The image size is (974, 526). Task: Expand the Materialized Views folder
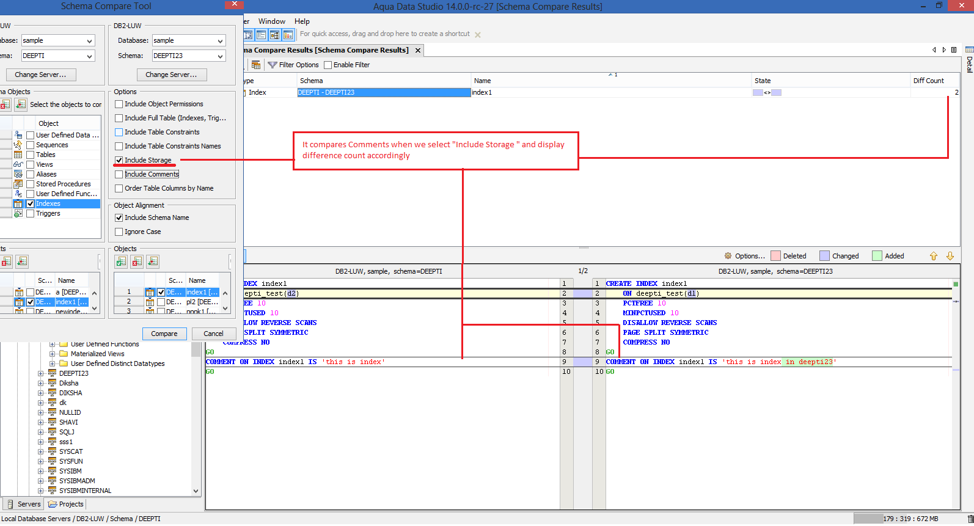coord(53,354)
